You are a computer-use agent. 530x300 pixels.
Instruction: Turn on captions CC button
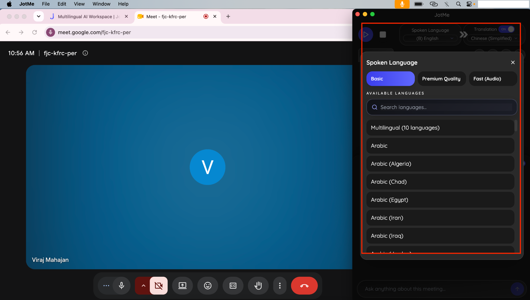(x=233, y=286)
